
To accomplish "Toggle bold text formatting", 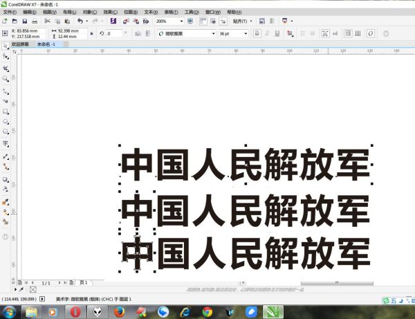I will 257,34.
